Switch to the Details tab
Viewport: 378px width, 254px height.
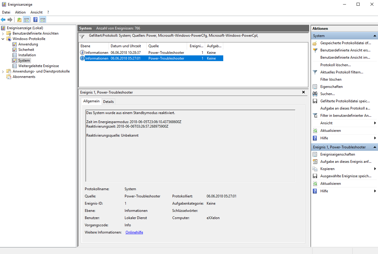click(x=109, y=102)
